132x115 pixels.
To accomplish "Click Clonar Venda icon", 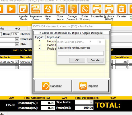I will tap(60, 9).
